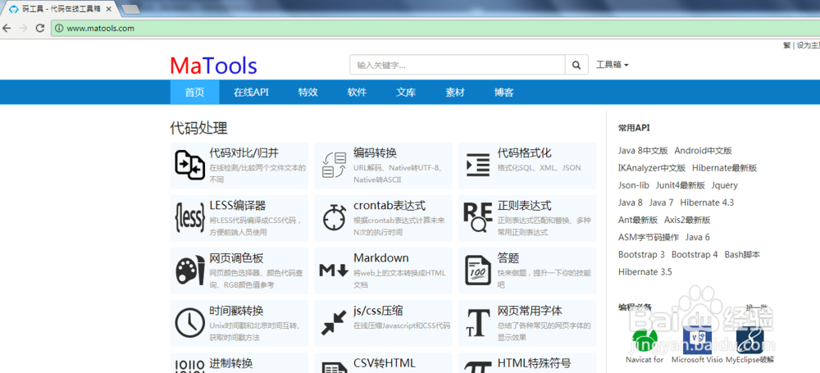Screen dimensions: 820x373
Task: Open the 特效 navigation tab
Action: point(308,92)
